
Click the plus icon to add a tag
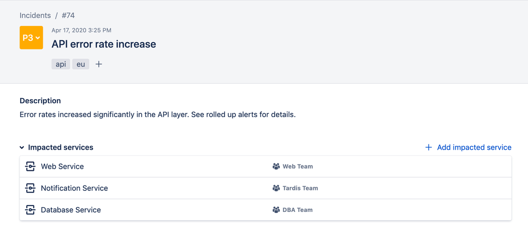click(x=99, y=64)
